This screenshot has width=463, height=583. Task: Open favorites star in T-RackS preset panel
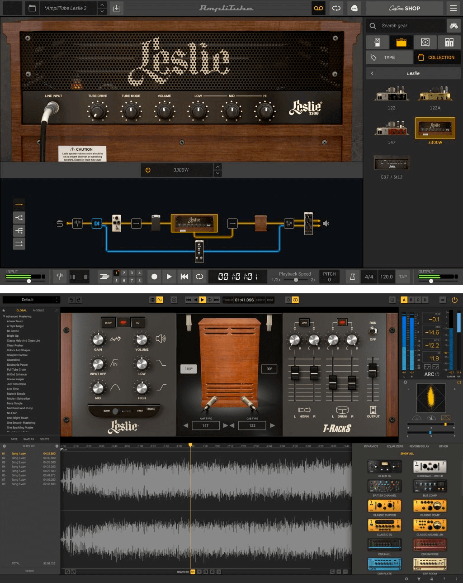[x=4, y=311]
